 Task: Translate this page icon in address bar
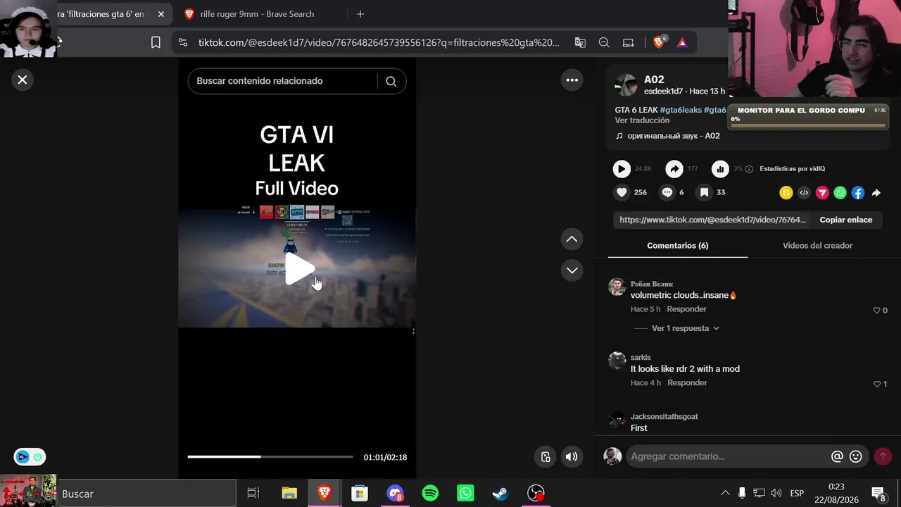(x=580, y=43)
